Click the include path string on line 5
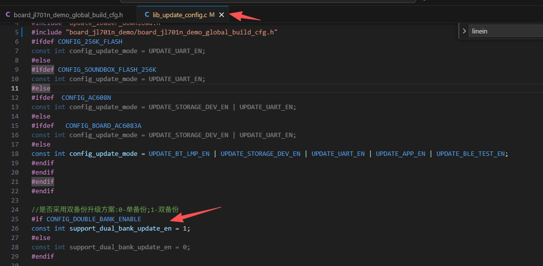Screen dimensions: 543x266 pos(172,32)
